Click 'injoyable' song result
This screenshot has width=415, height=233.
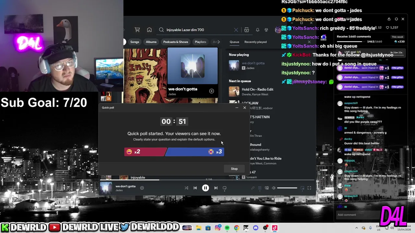coord(138,177)
